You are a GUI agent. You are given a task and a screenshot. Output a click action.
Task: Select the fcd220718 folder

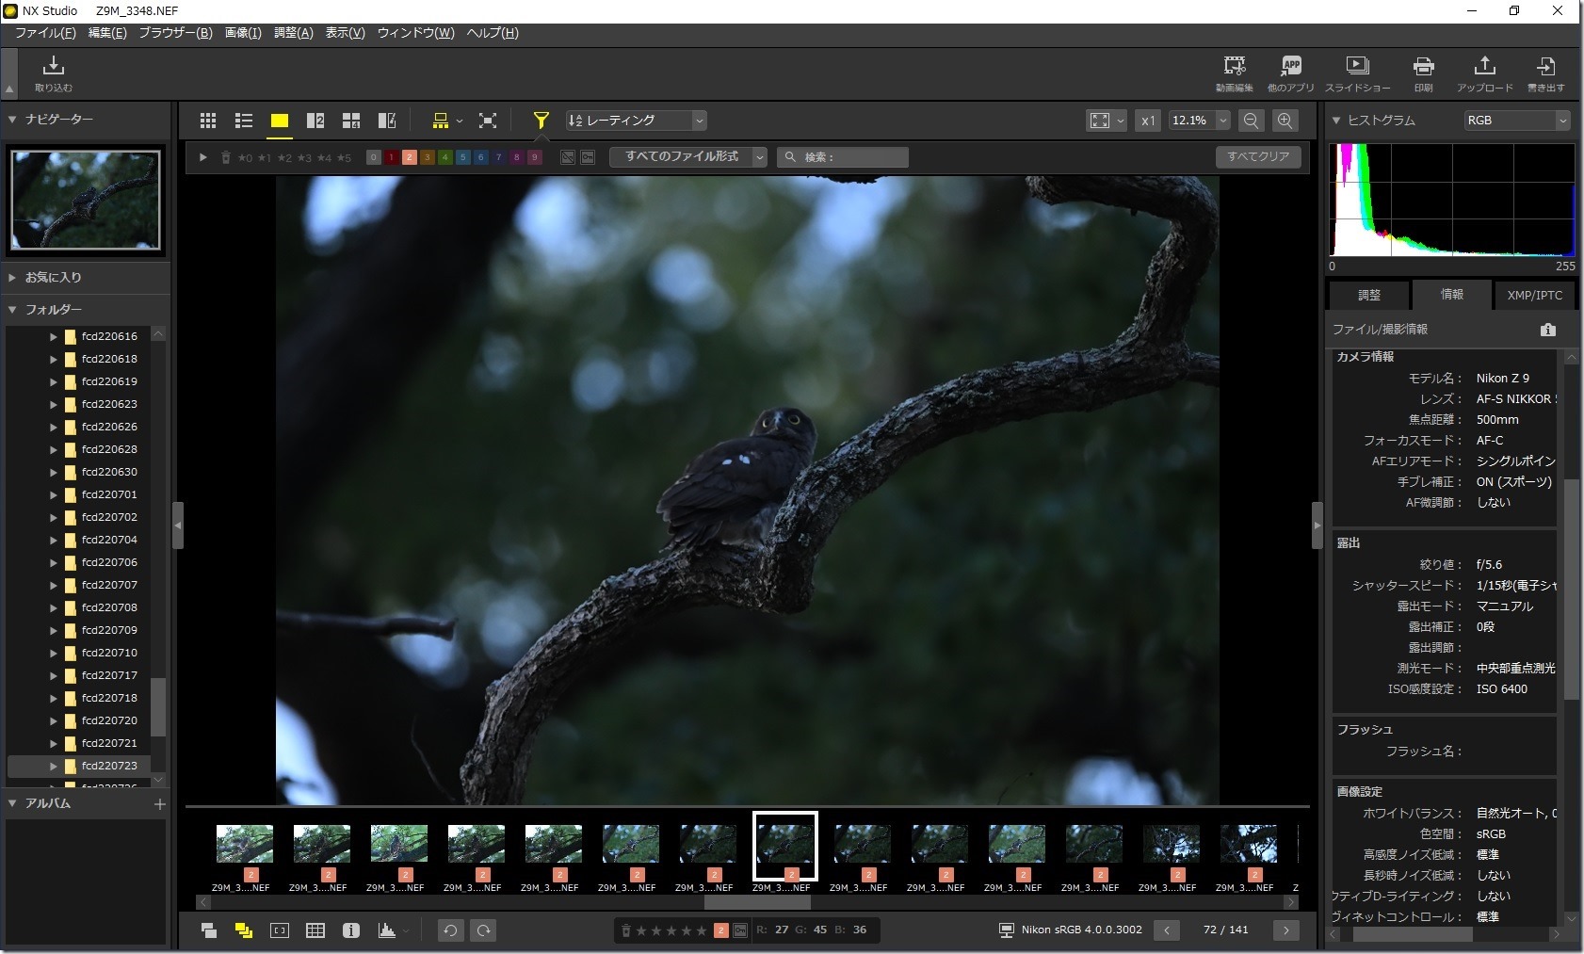[106, 698]
